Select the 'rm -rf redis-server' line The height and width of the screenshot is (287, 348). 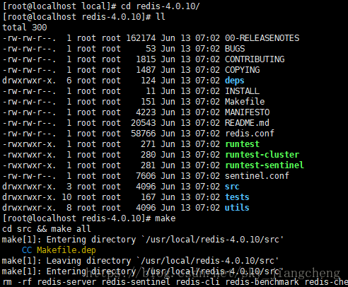(x=175, y=282)
